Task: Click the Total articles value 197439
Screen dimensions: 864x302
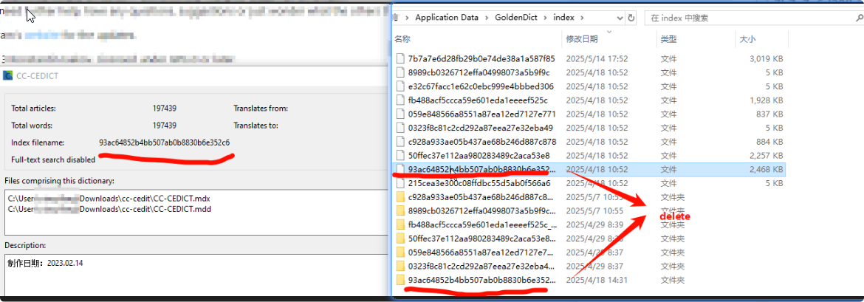Action: tap(164, 109)
